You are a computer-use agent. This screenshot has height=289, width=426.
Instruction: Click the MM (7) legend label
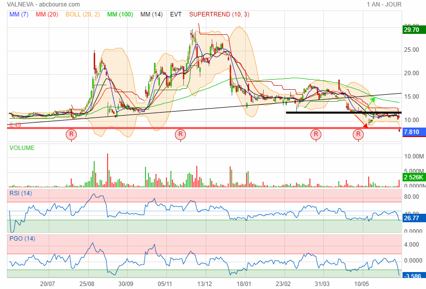click(19, 14)
